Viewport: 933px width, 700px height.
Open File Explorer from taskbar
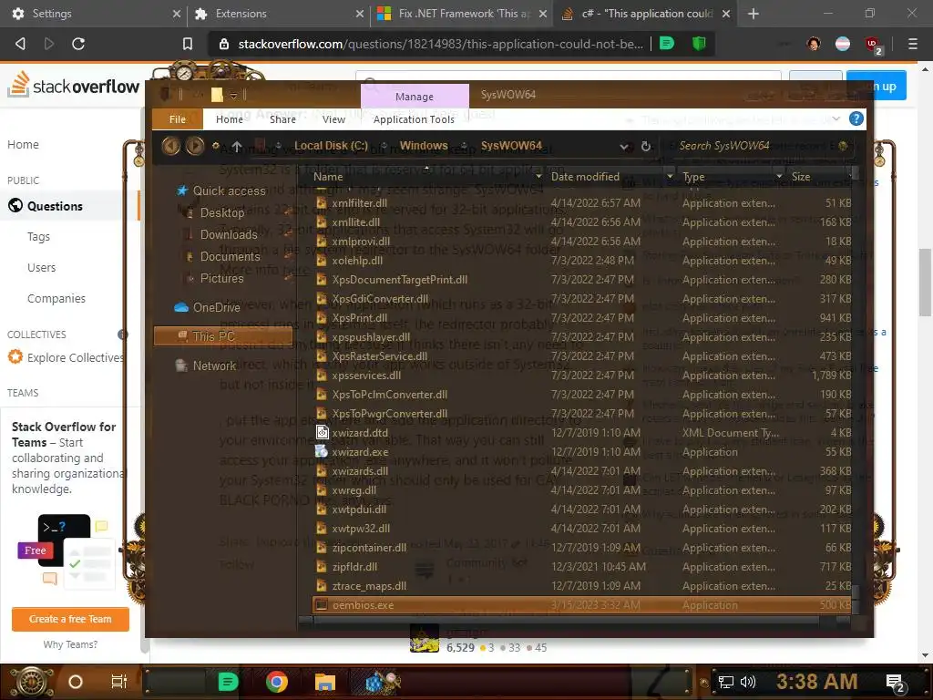[325, 682]
